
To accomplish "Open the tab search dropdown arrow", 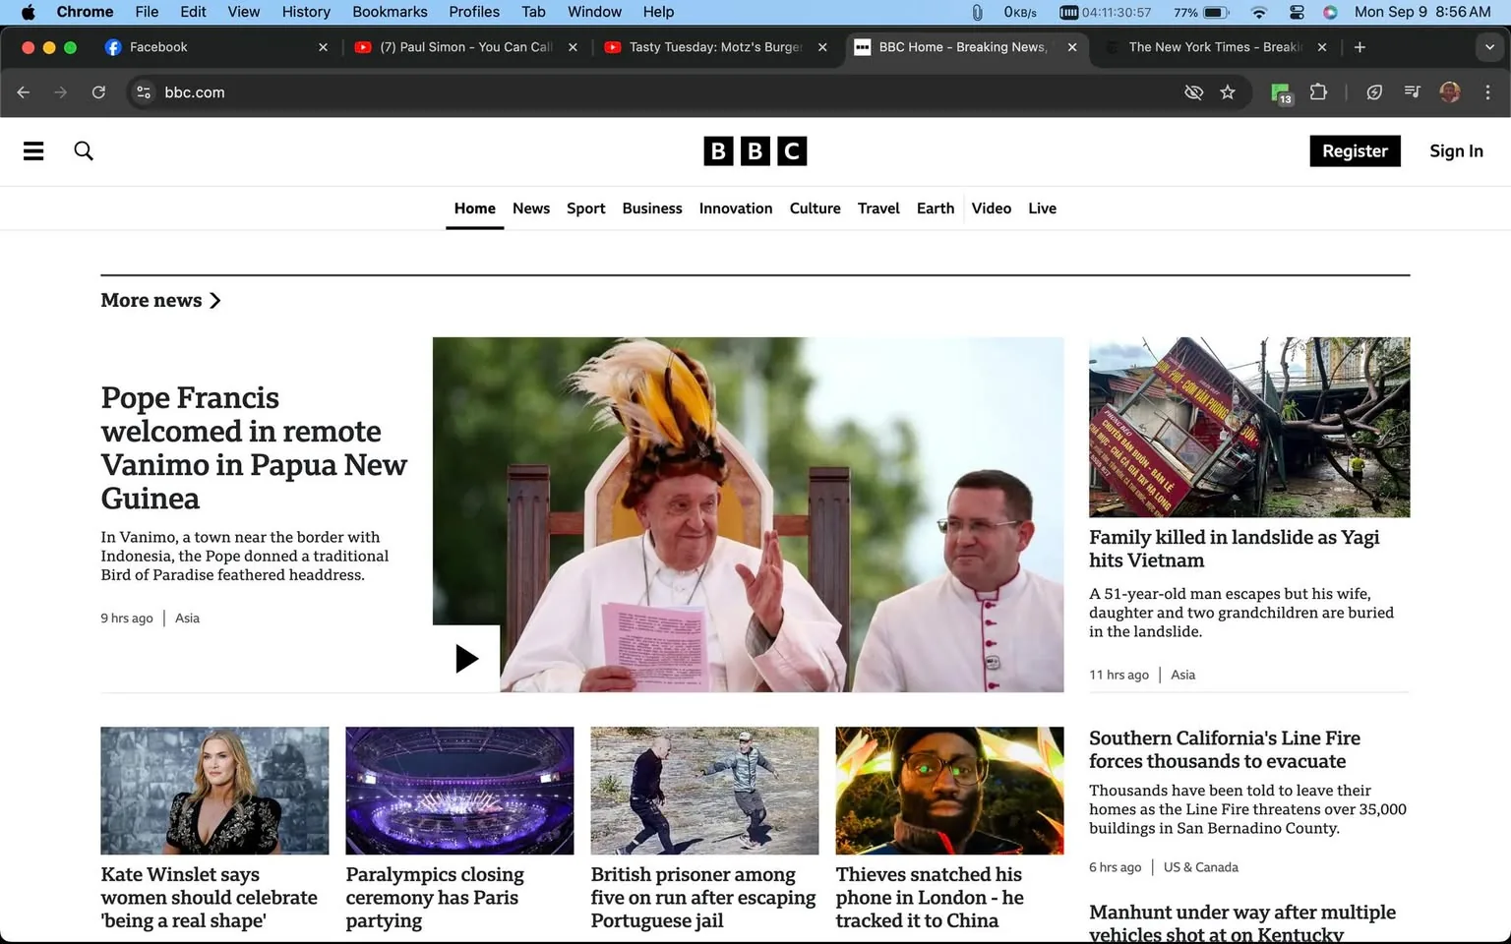I will 1489,46.
